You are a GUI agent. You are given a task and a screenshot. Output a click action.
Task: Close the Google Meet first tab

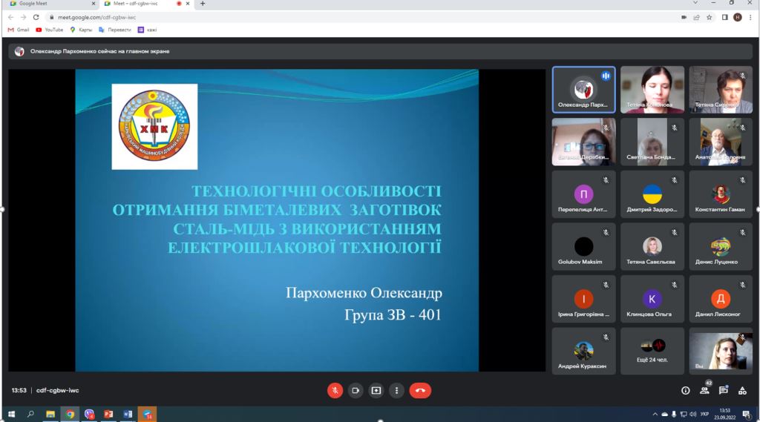point(94,4)
